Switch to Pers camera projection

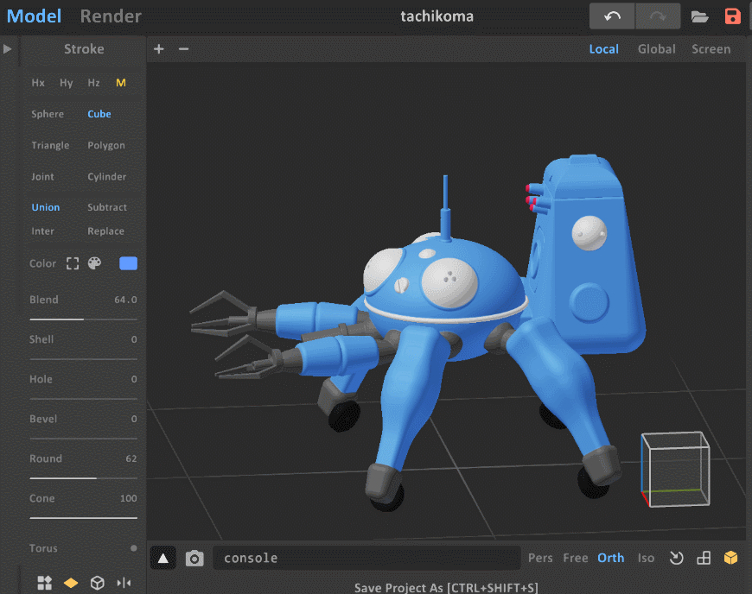(x=540, y=558)
